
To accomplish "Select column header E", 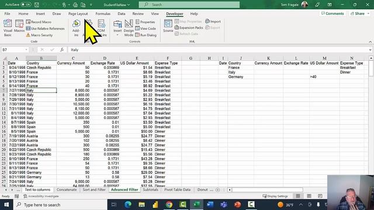I will click(137, 58).
